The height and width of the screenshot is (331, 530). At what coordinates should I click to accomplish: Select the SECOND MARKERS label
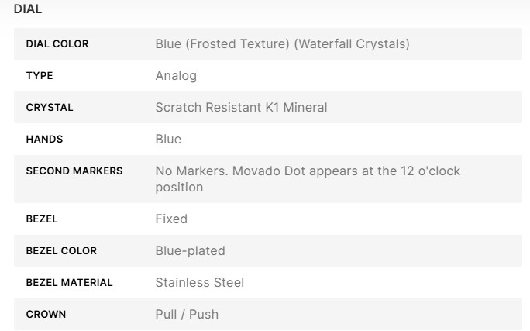[x=74, y=171]
